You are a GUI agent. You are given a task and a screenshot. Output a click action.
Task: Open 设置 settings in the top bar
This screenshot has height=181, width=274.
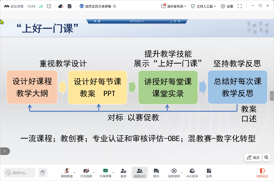[227, 6]
